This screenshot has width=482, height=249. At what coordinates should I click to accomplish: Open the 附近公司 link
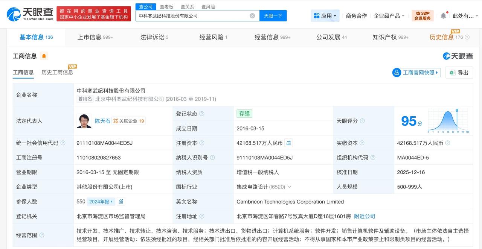tap(364, 216)
